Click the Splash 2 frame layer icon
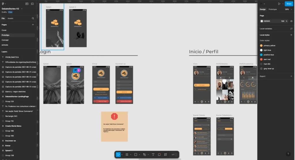 pyautogui.click(x=3, y=151)
